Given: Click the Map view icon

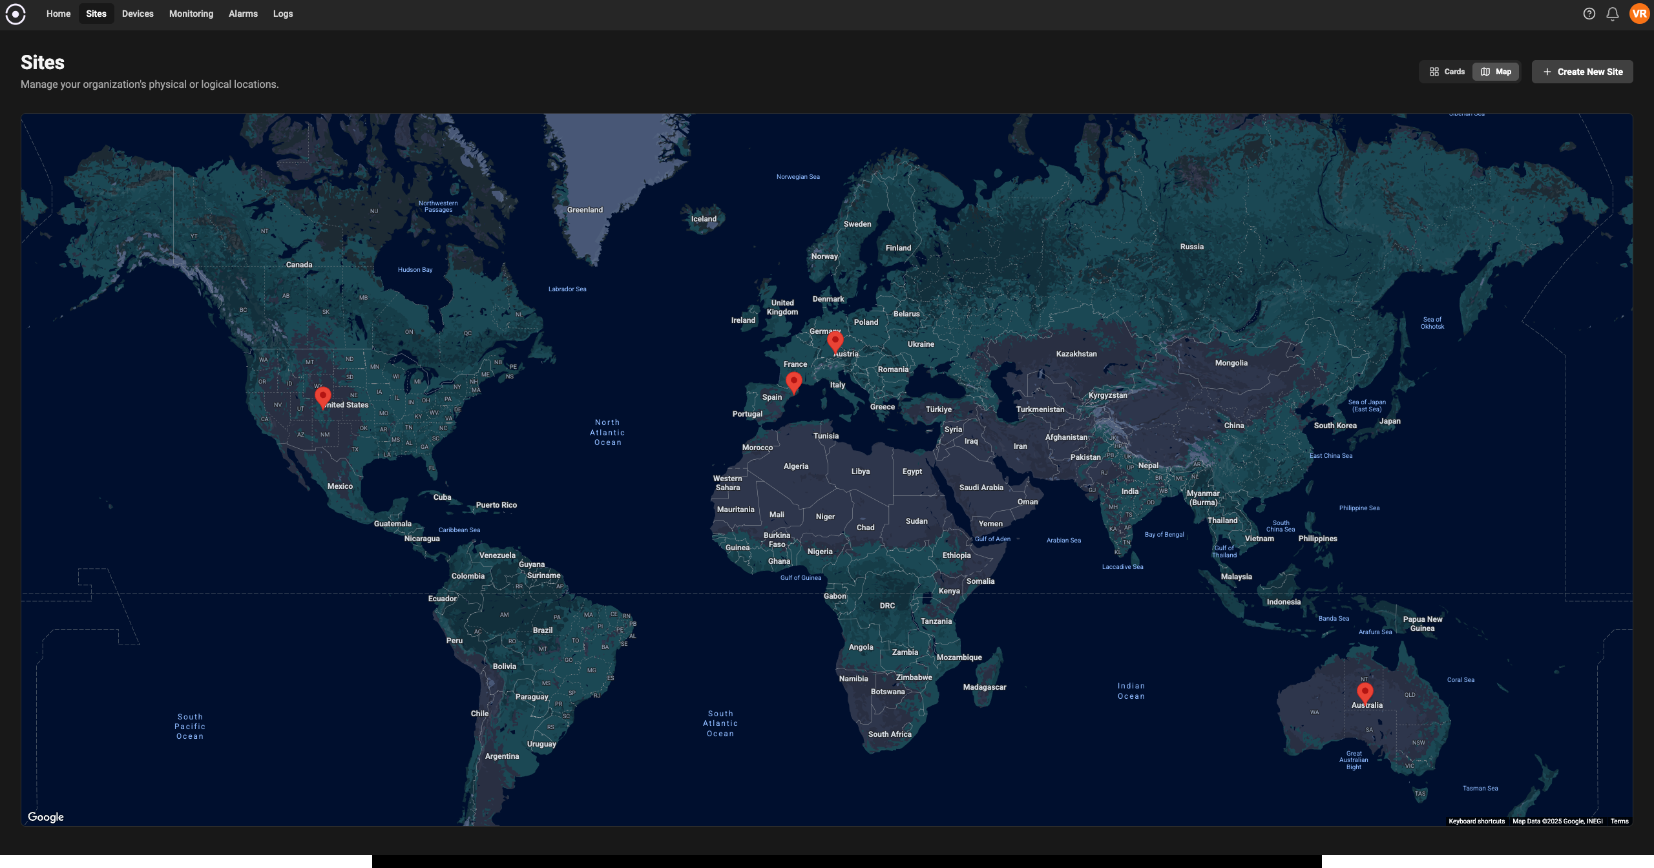Looking at the screenshot, I should [1485, 71].
